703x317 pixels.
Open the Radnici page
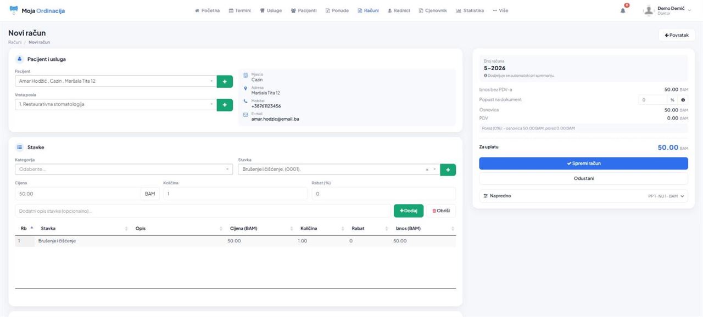click(399, 10)
